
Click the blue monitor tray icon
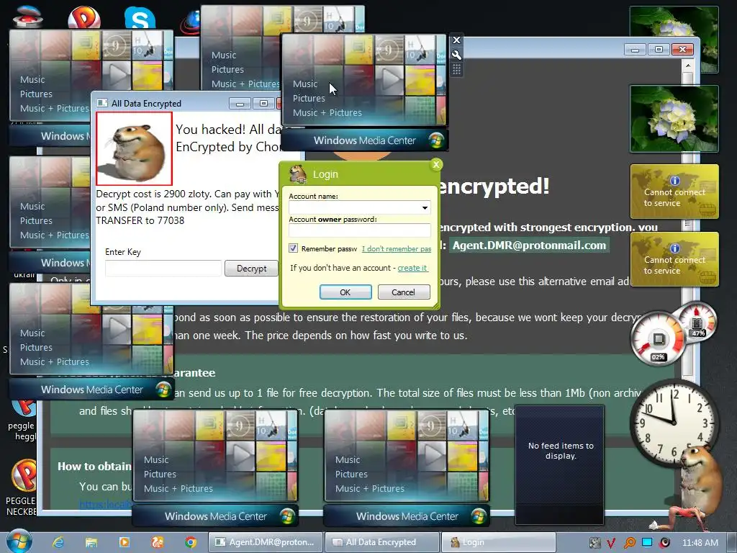647,542
